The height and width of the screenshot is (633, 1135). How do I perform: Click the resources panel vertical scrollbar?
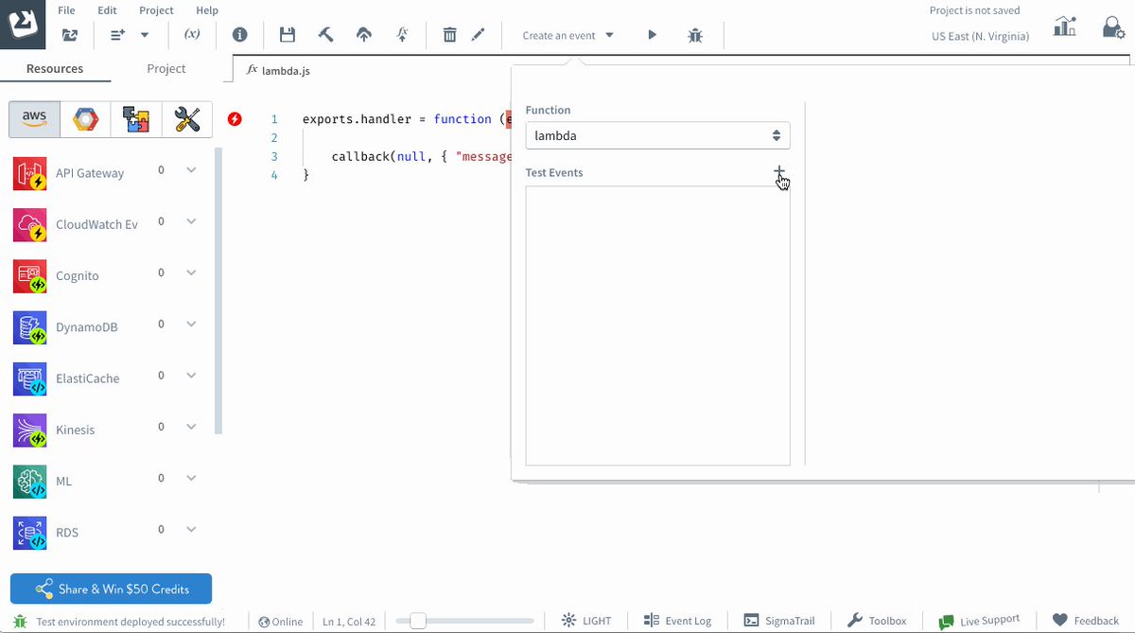tap(218, 290)
